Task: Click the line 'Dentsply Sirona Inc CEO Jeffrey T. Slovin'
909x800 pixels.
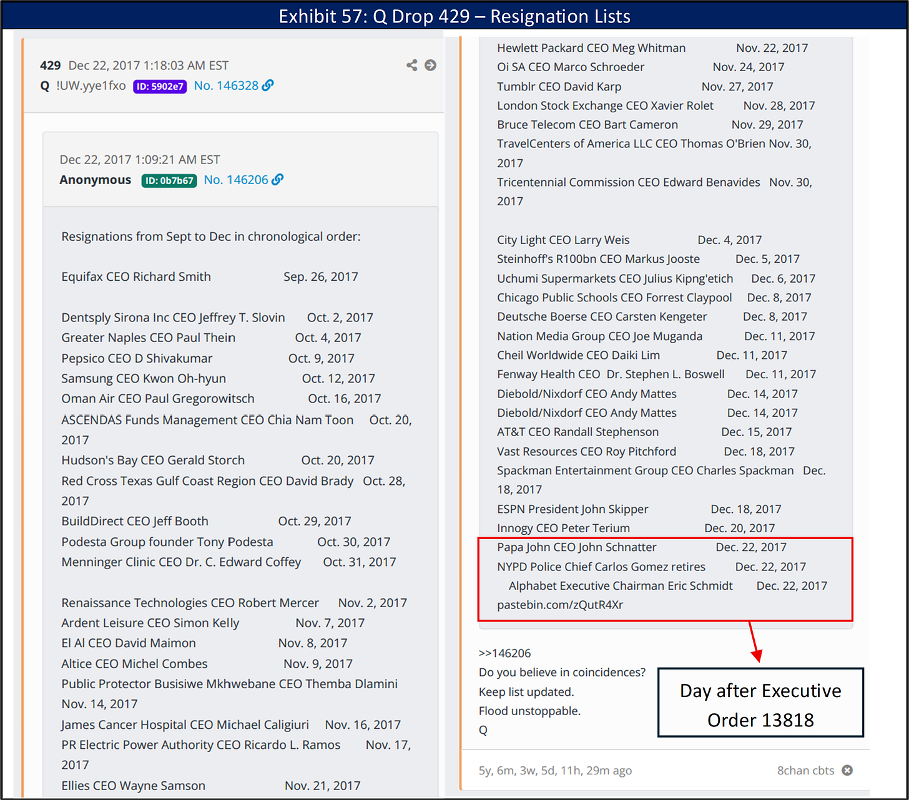Action: click(x=173, y=318)
